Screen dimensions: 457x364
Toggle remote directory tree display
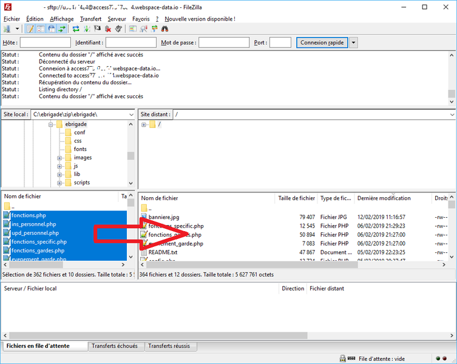tap(52, 29)
